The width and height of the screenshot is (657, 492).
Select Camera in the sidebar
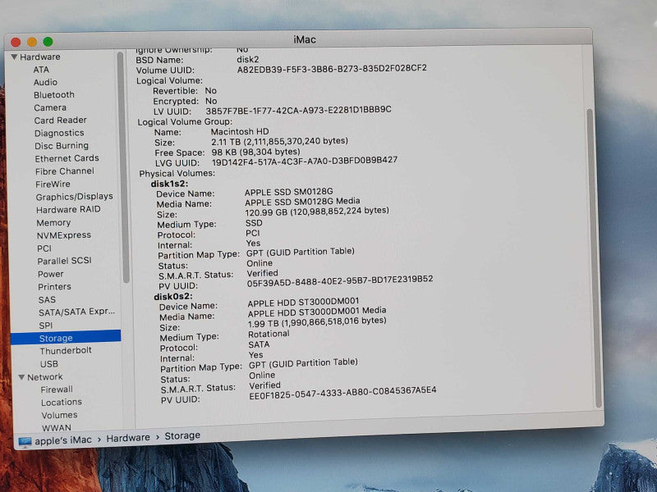[50, 107]
